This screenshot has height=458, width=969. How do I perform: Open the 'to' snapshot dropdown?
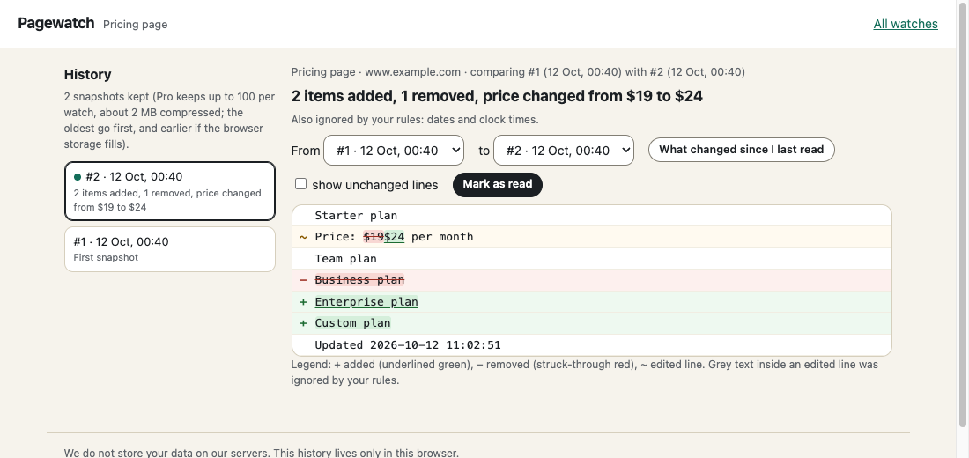click(564, 151)
